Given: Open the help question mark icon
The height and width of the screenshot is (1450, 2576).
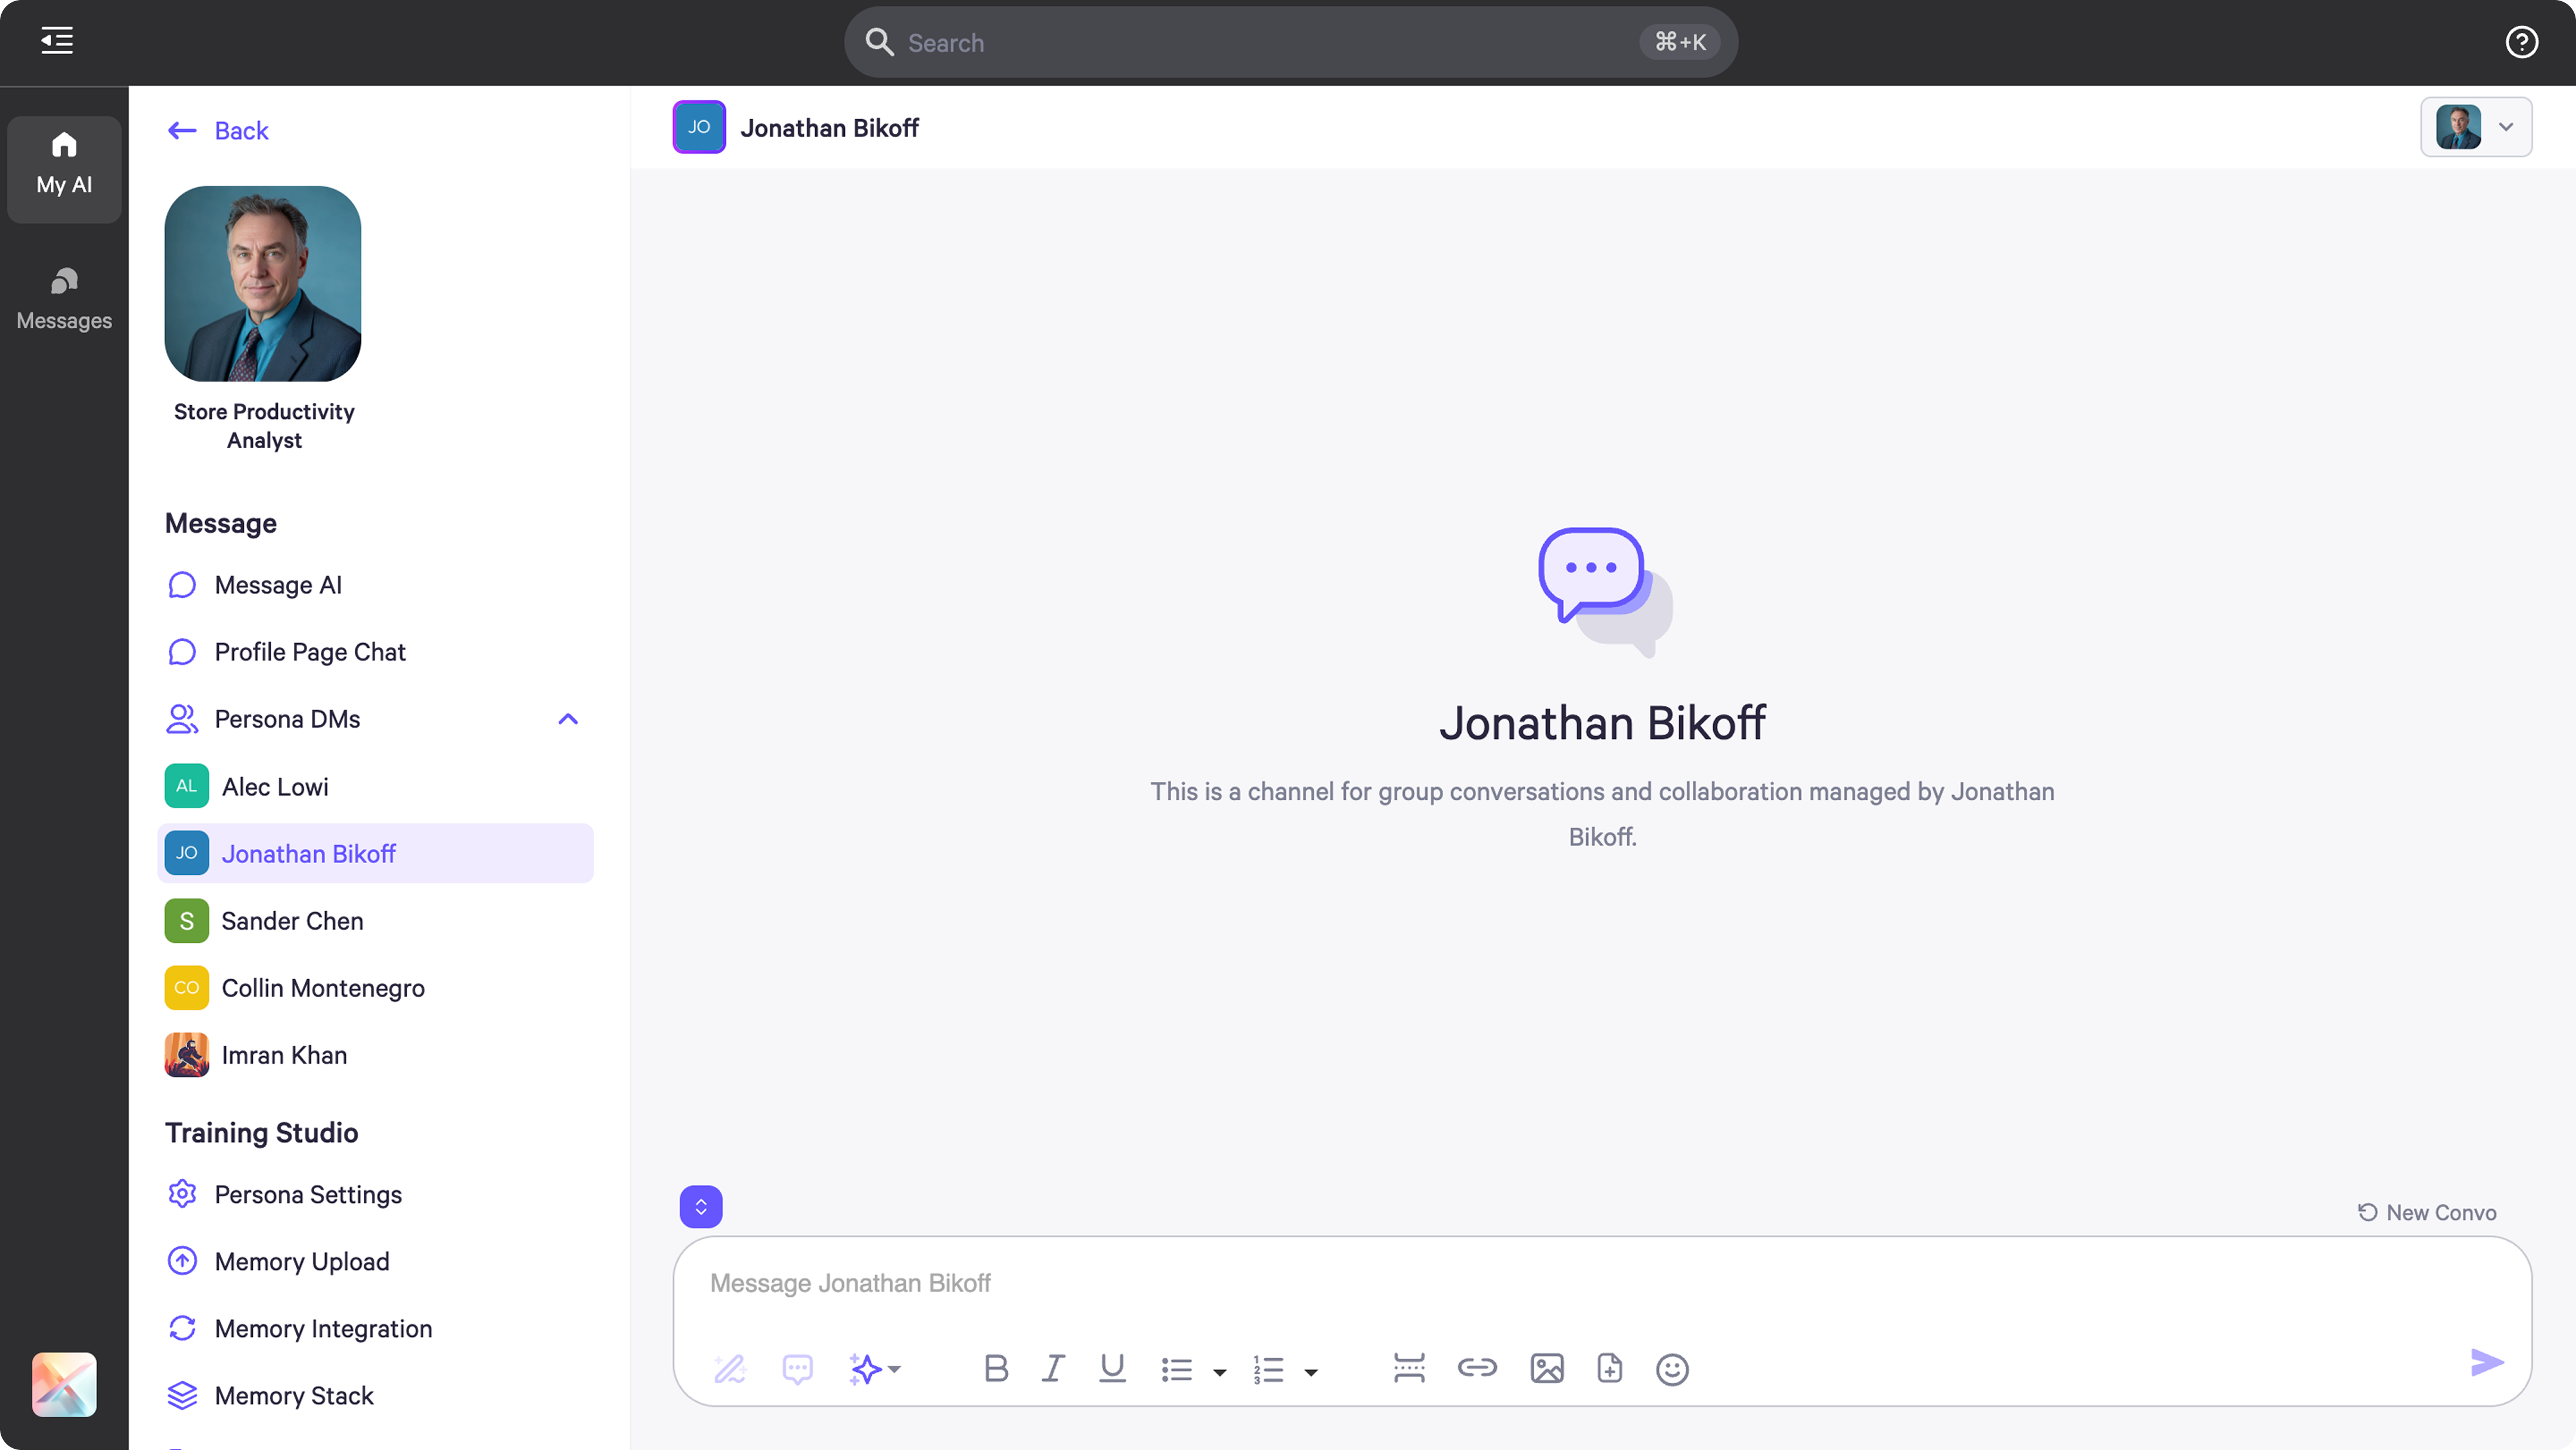Looking at the screenshot, I should tap(2521, 42).
